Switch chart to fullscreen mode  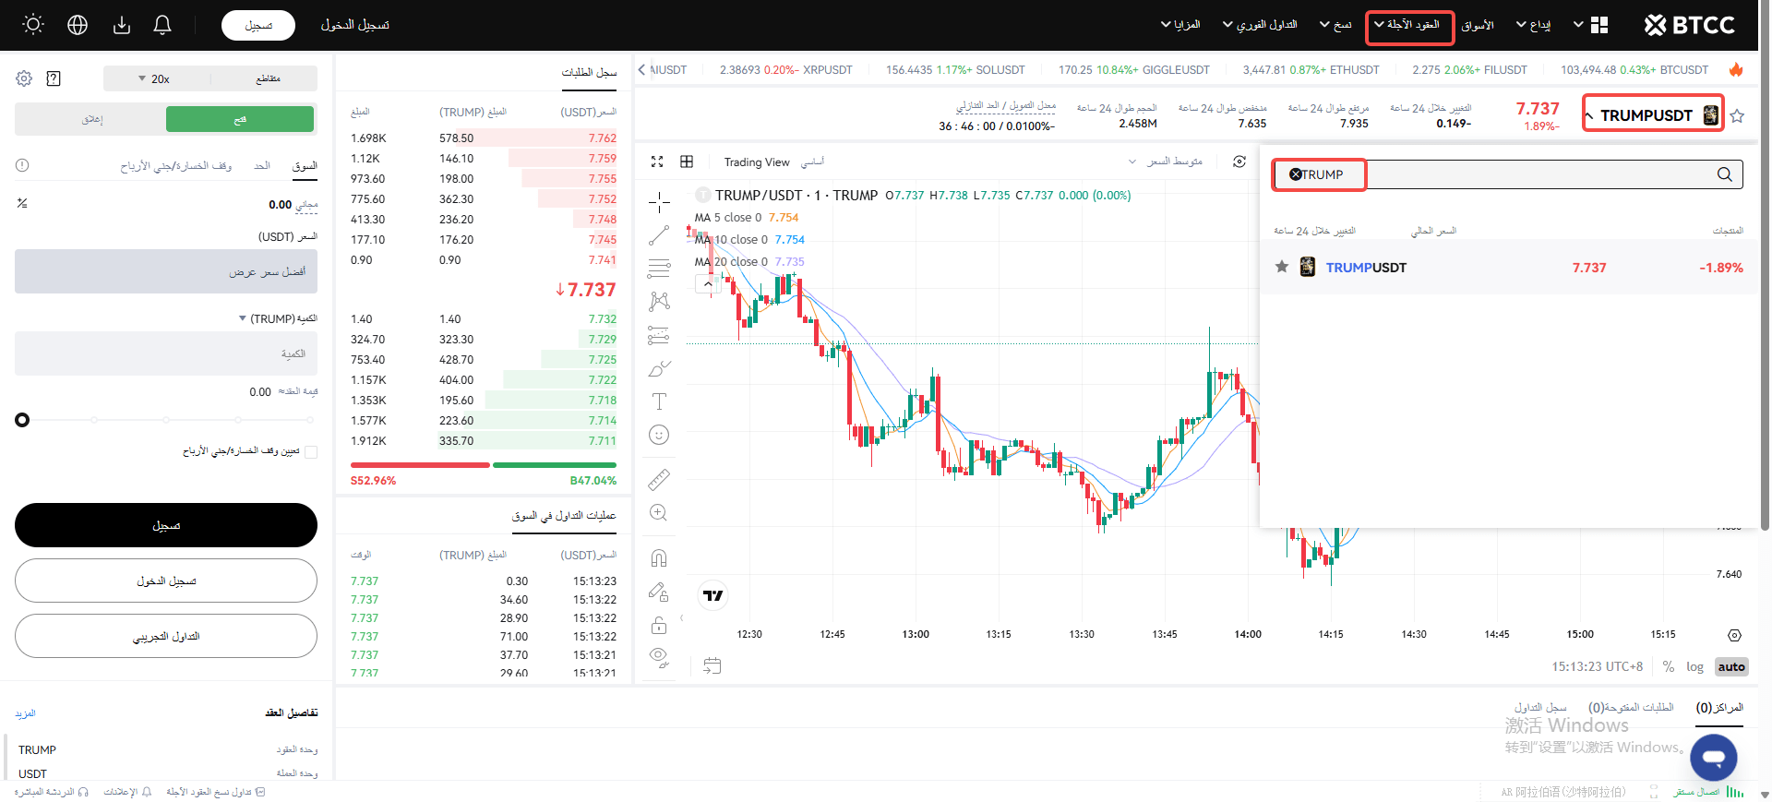click(657, 162)
